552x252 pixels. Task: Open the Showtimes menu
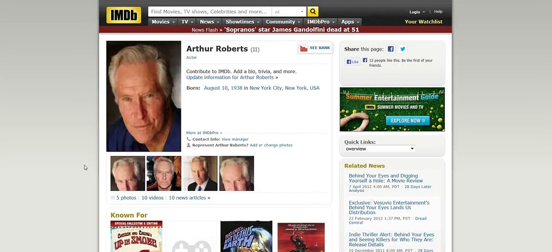pos(242,22)
